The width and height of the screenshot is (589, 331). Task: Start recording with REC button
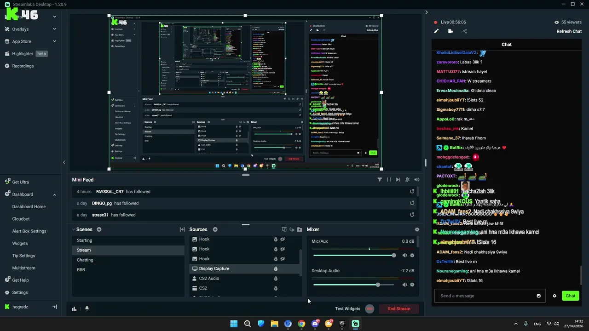[370, 309]
